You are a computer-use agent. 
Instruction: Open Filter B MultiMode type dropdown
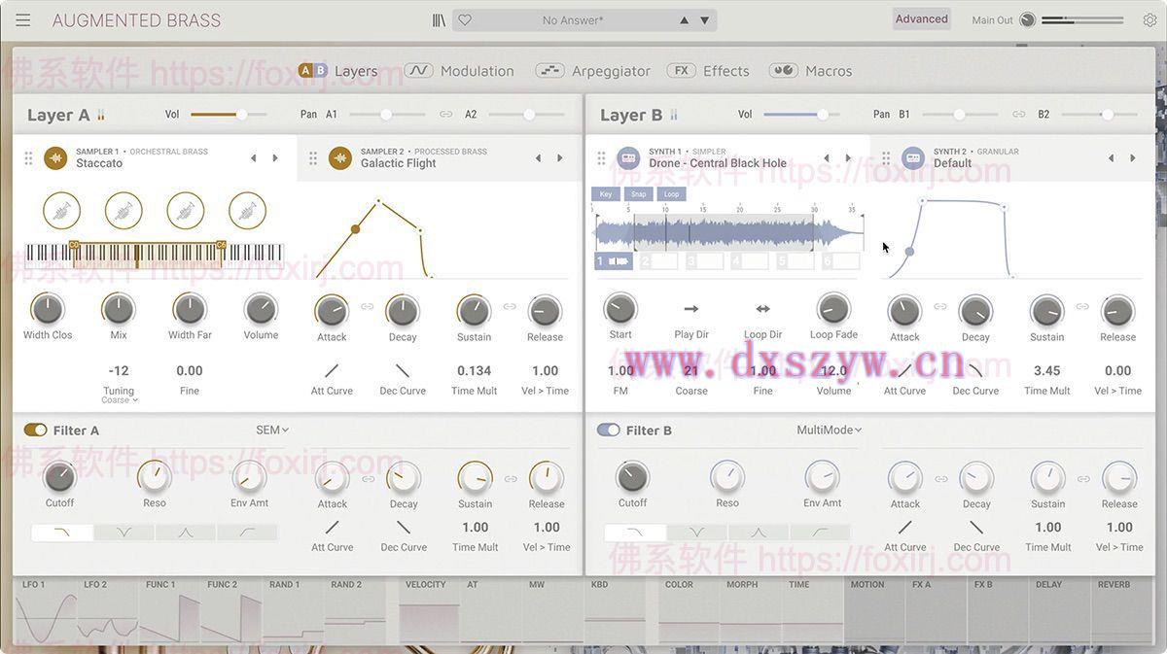pos(830,430)
